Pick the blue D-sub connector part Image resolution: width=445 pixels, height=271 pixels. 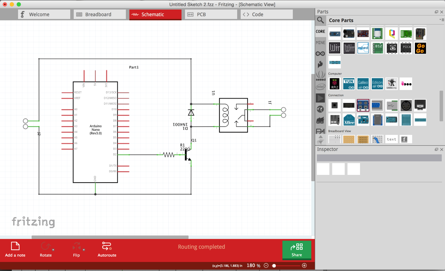377,105
